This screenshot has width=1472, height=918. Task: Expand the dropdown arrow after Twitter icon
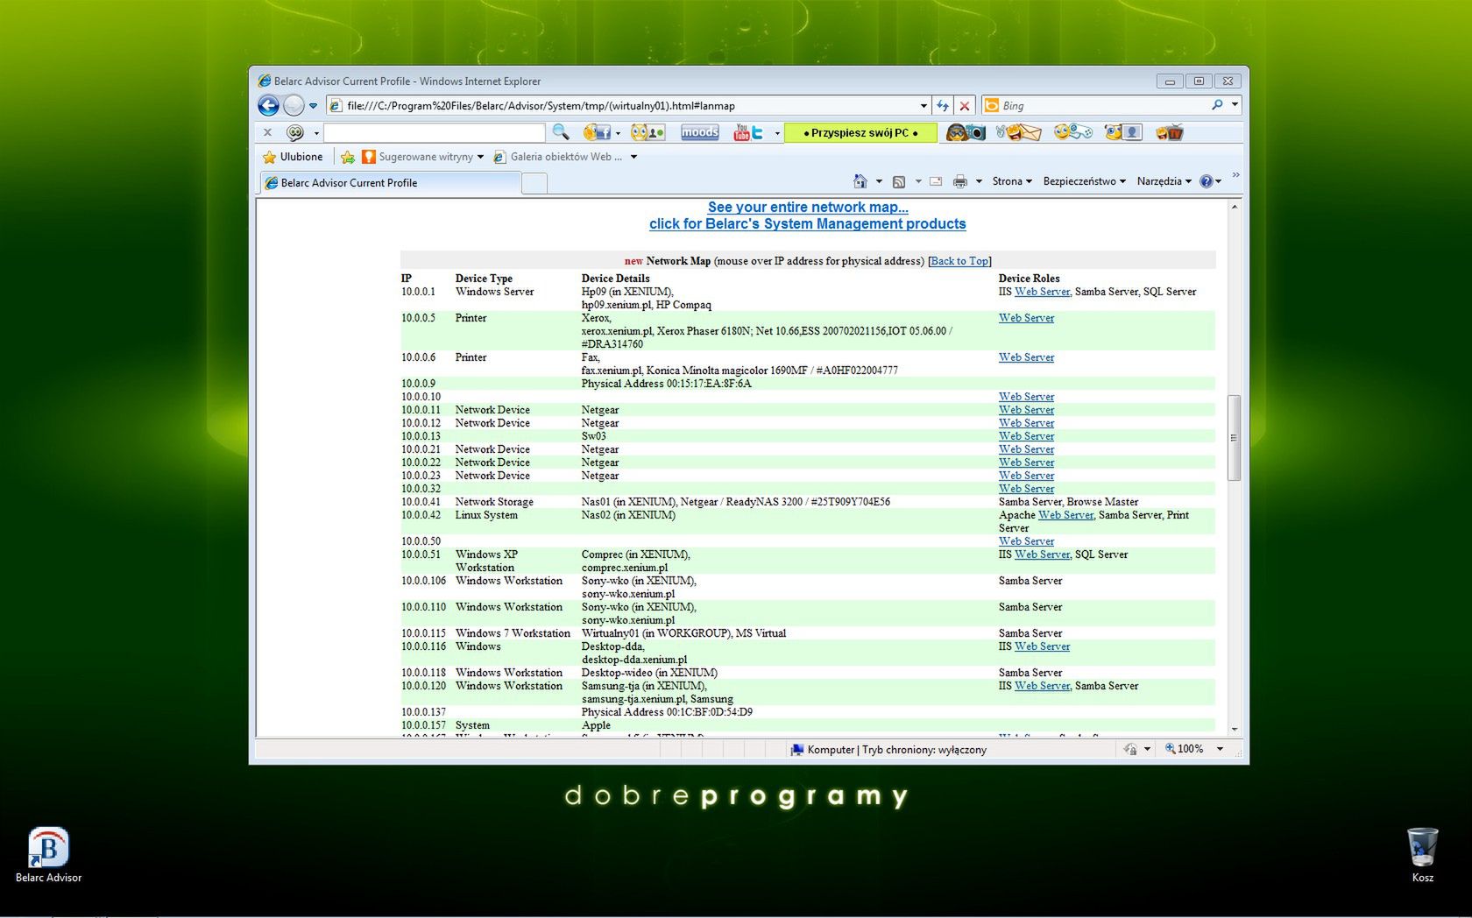point(777,133)
